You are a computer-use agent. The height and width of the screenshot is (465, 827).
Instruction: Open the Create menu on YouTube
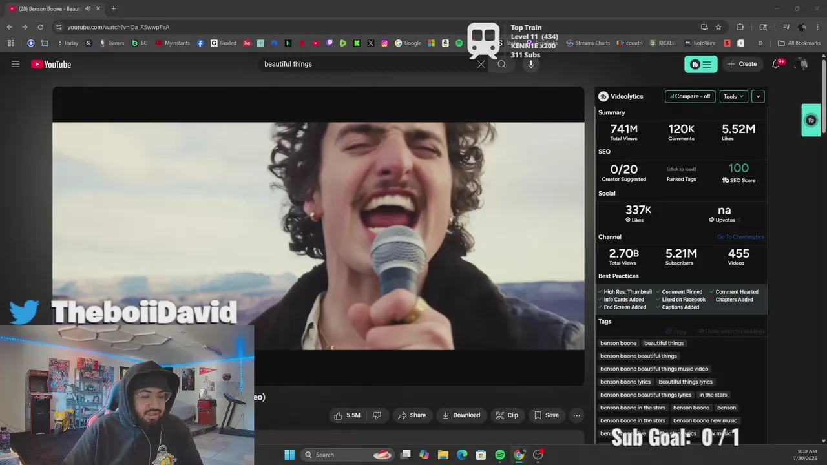tap(742, 64)
